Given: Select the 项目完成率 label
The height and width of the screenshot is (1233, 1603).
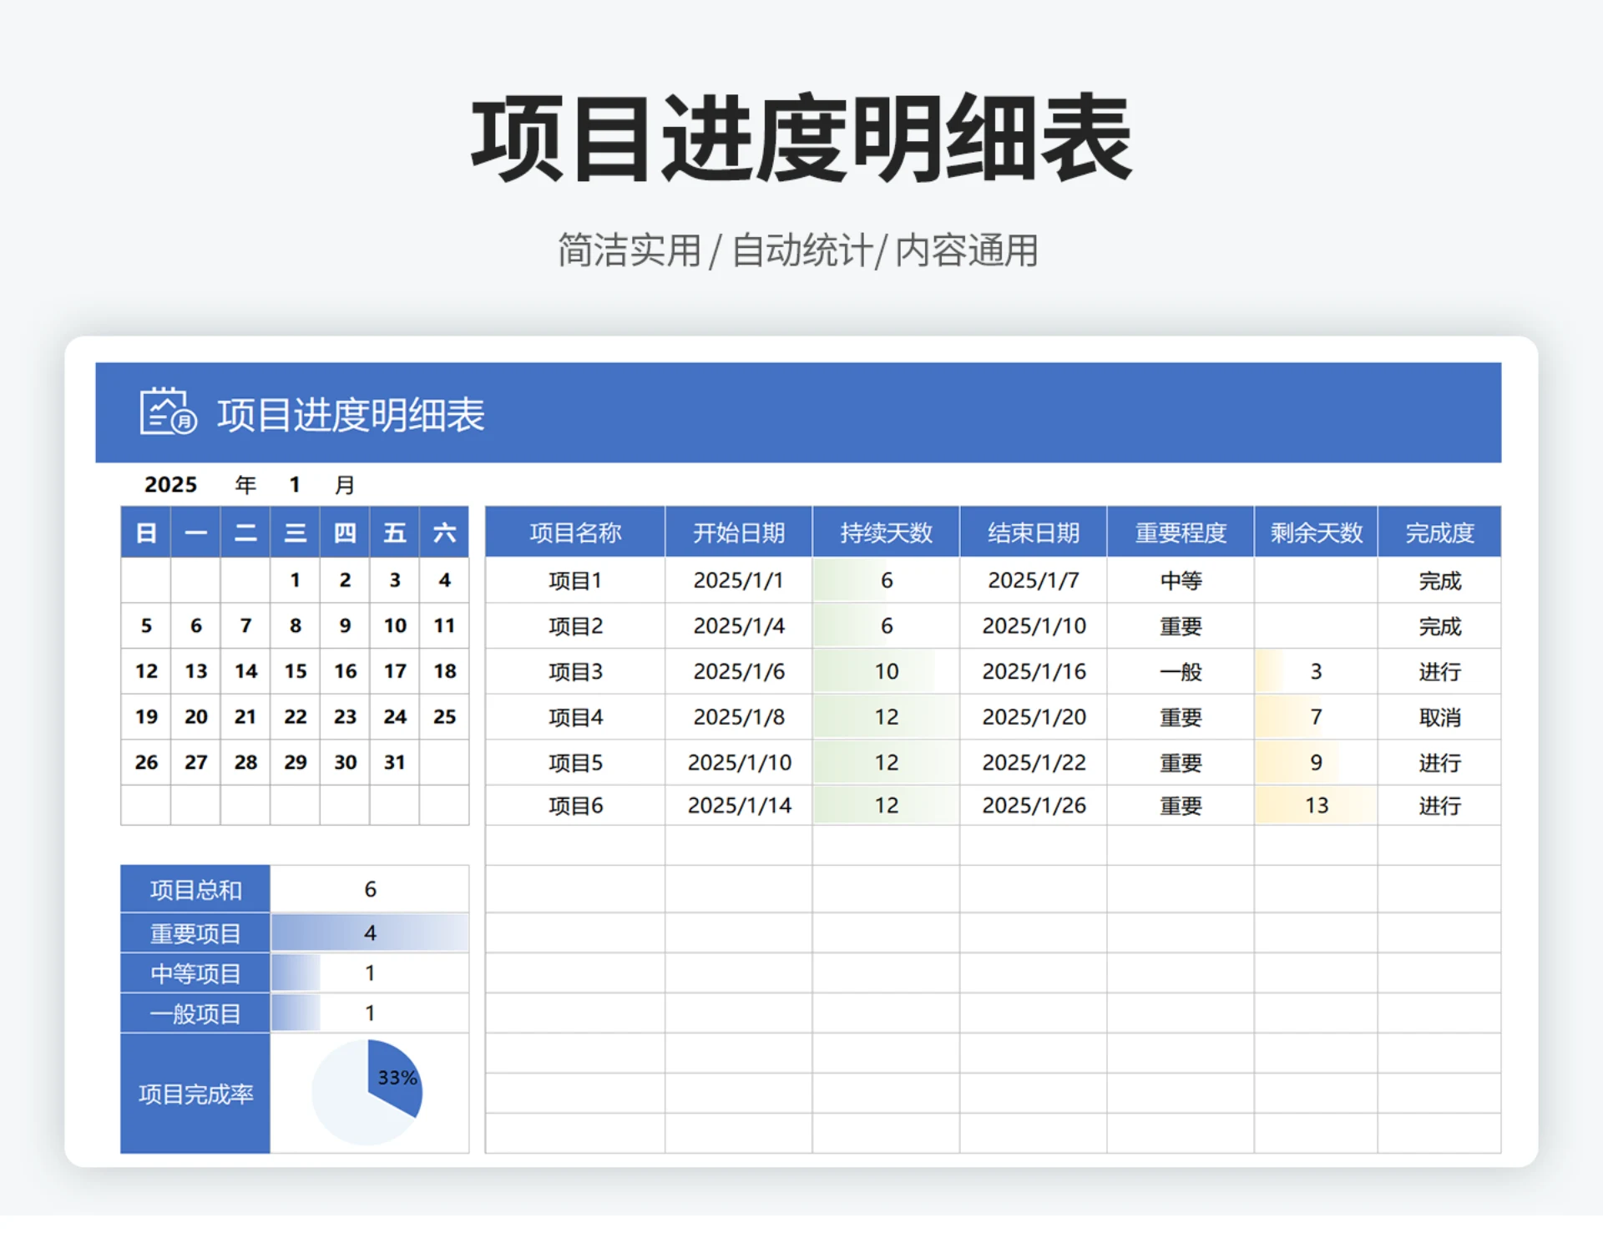Looking at the screenshot, I should pos(195,1094).
